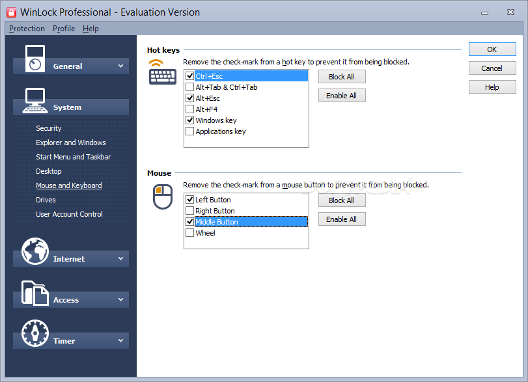Check the Applications key checkbox
528x382 pixels.
tap(190, 131)
